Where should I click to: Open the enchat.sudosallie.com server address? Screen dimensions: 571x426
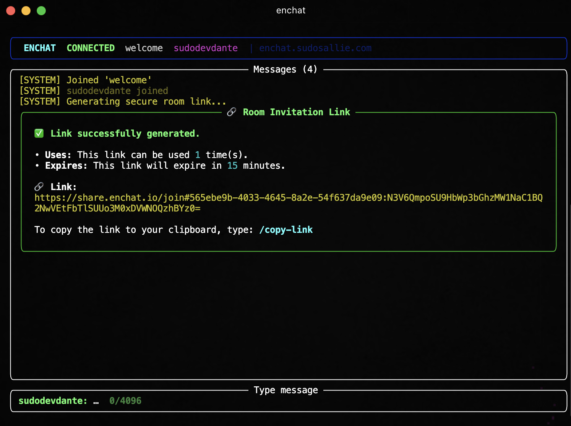coord(315,48)
